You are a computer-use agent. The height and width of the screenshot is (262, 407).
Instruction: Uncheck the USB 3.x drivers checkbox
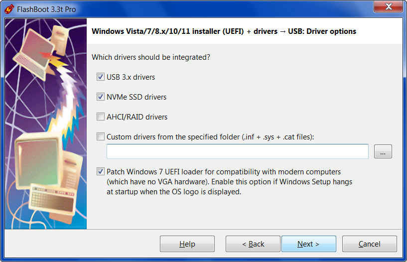tap(101, 77)
